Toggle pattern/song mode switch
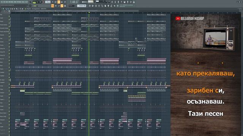 pos(35,3)
